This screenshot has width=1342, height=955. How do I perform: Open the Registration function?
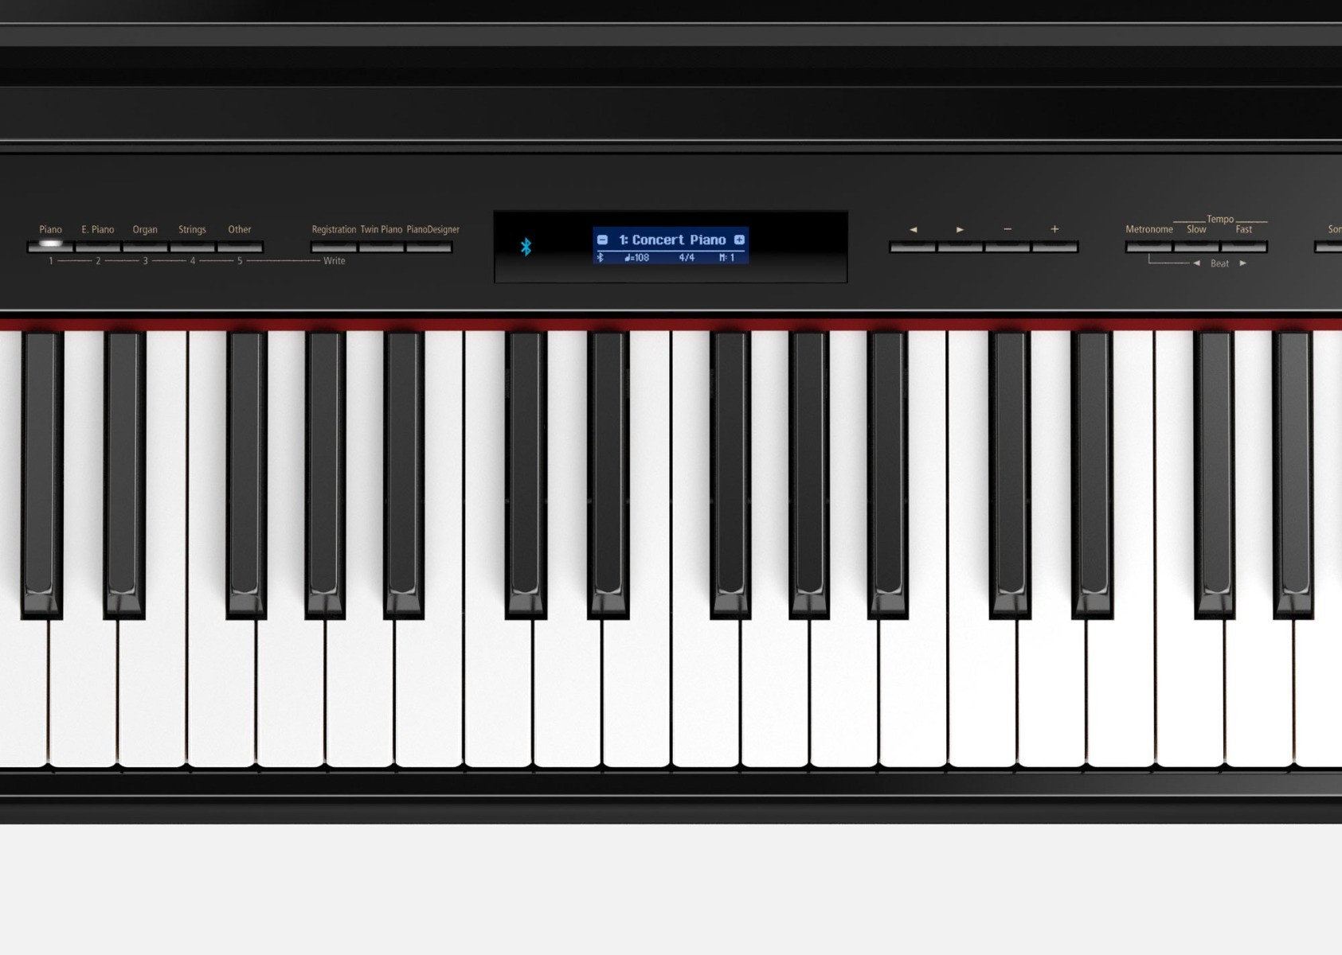click(x=334, y=247)
